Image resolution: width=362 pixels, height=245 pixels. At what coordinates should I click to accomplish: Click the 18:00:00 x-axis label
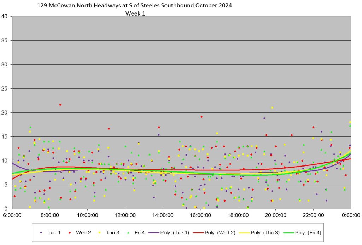(x=238, y=215)
